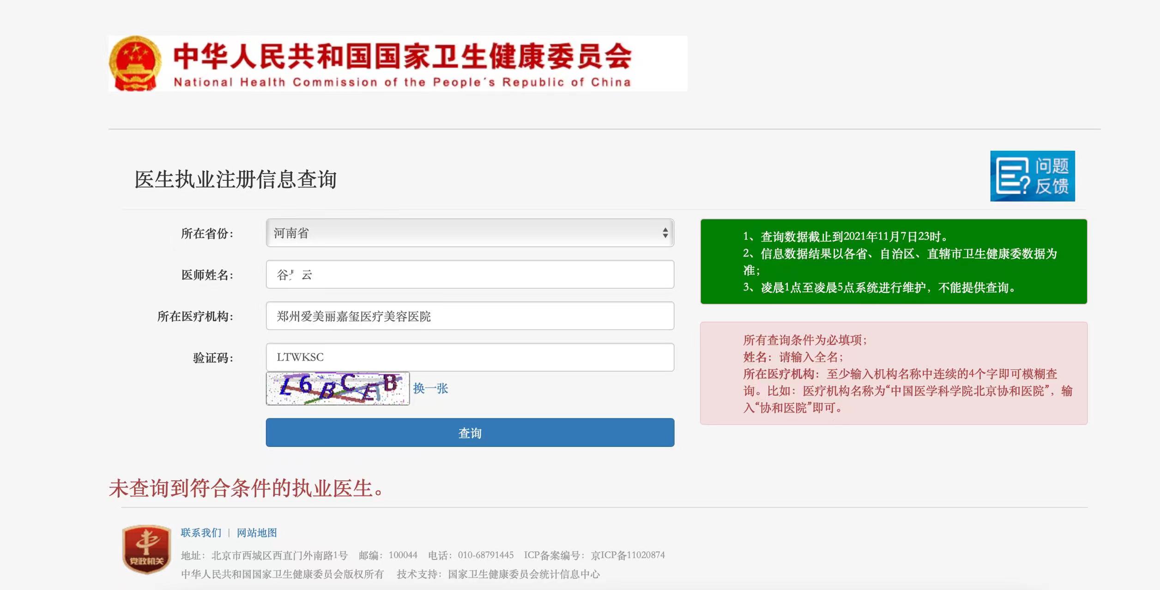Open the 联系我们 contact link
The width and height of the screenshot is (1160, 590).
coord(201,533)
